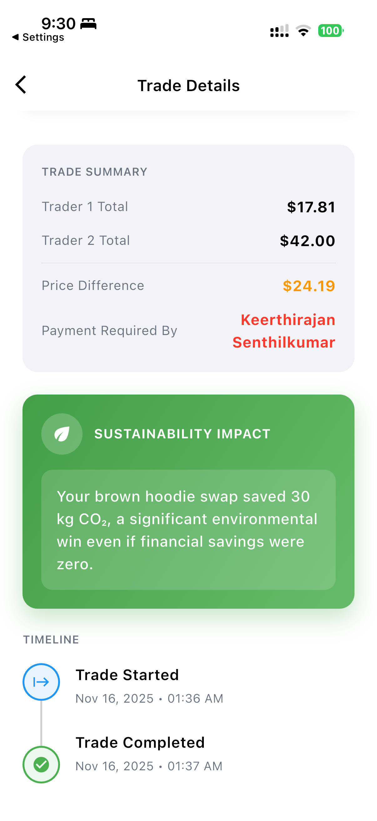
Task: Tap the orange $24.19 price difference
Action: click(x=309, y=286)
